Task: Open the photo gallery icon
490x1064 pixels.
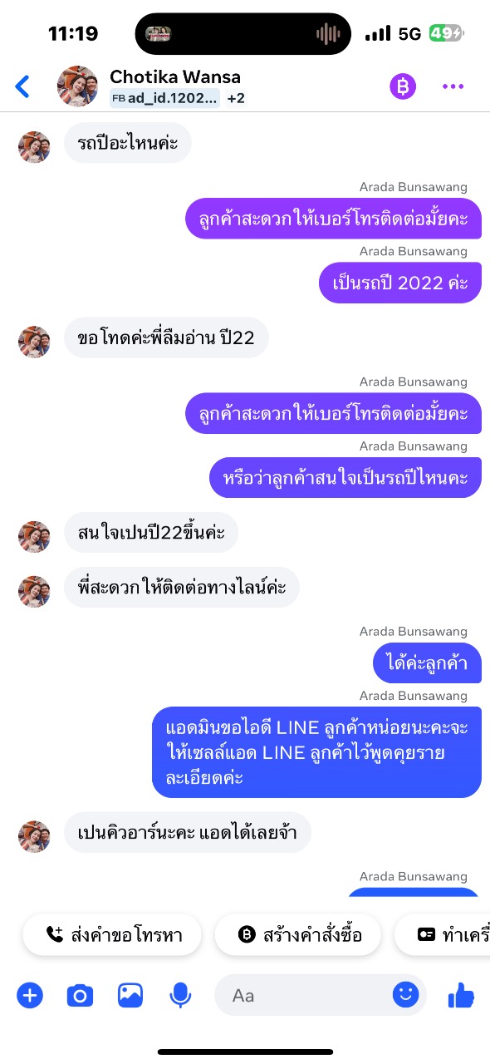Action: [130, 995]
